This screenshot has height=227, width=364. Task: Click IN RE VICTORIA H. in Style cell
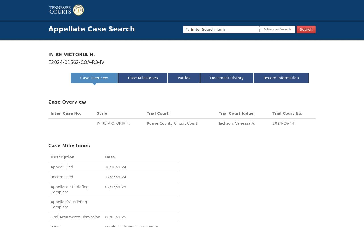click(113, 123)
